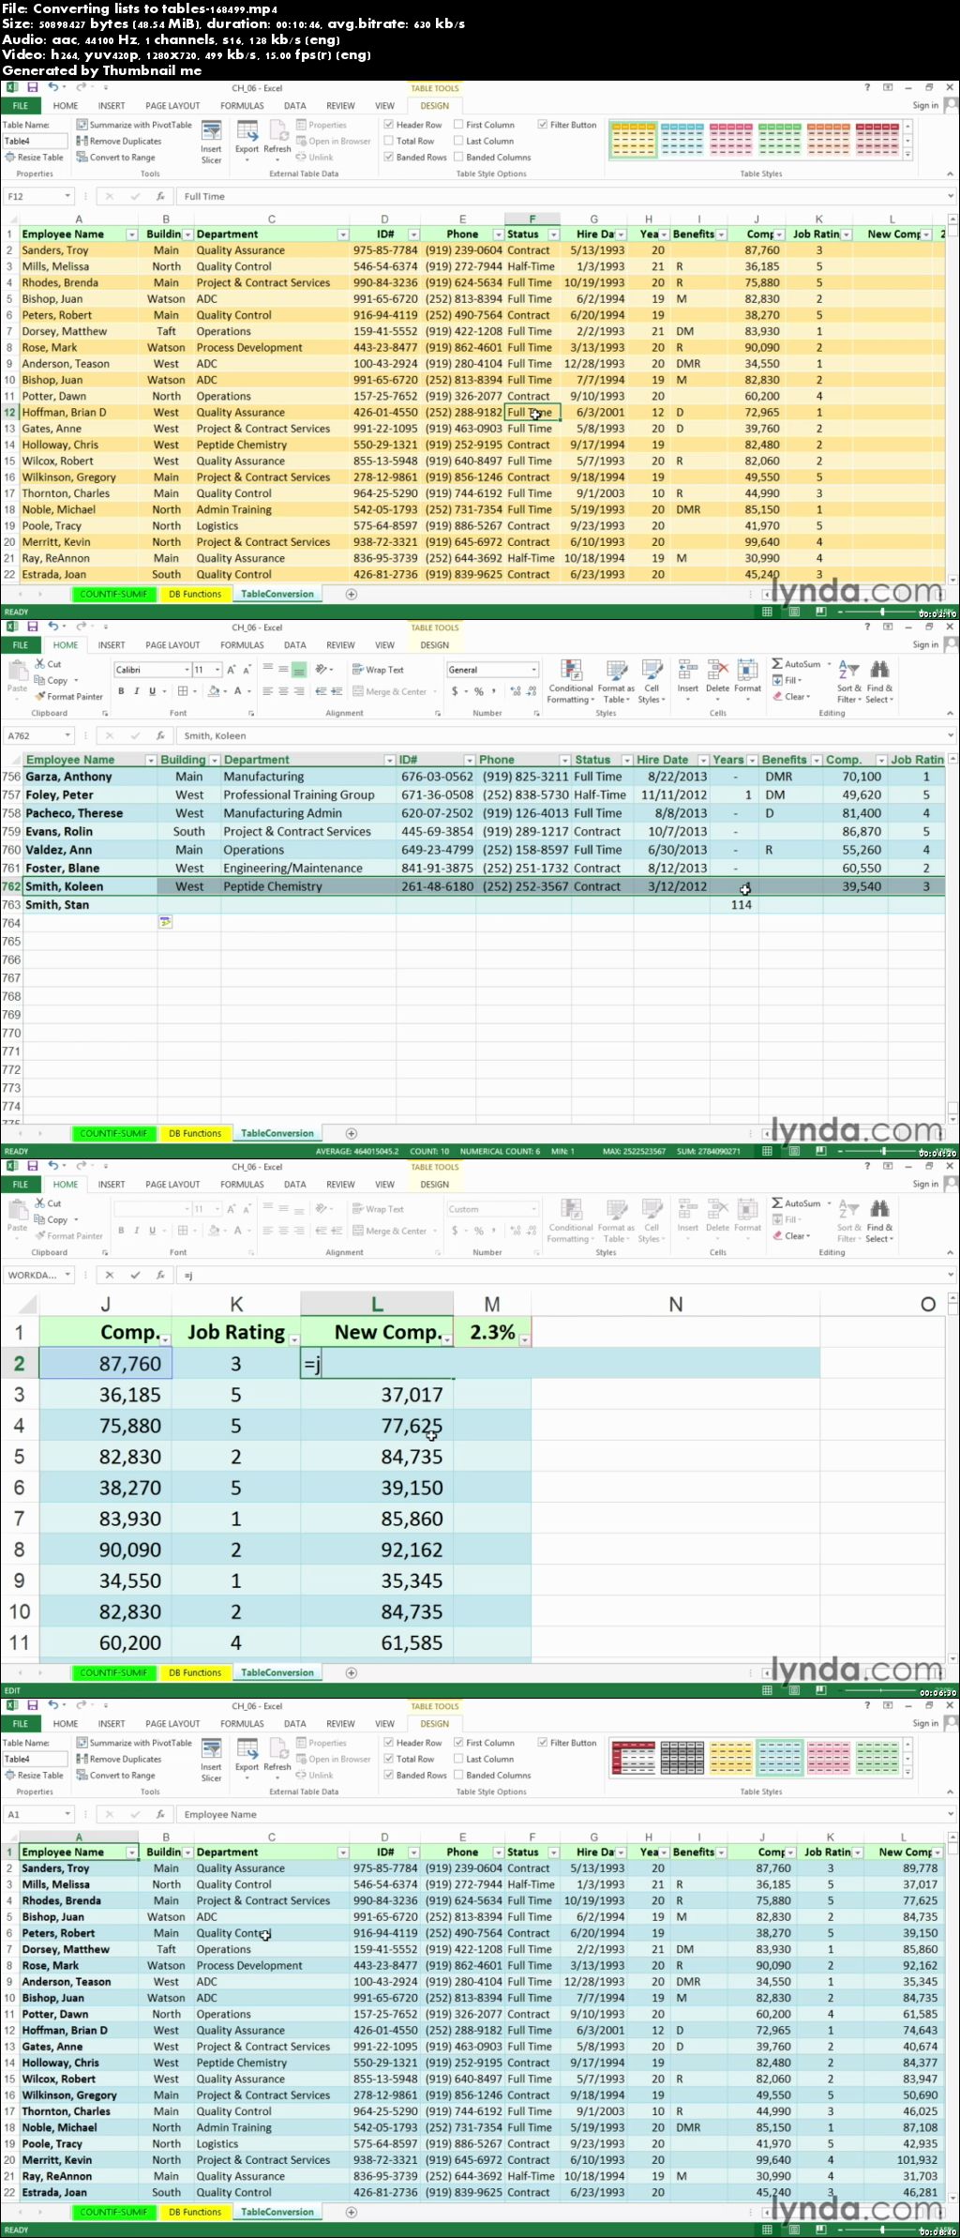Uncheck Header Row in the yellow-table window
Image resolution: width=960 pixels, height=2238 pixels.
412,125
